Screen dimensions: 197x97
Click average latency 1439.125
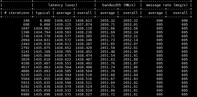point(63,24)
